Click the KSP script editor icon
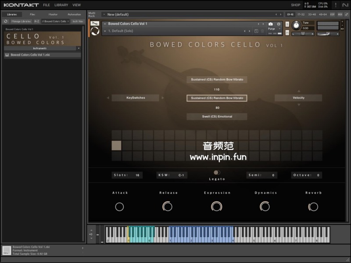The width and height of the screenshot is (351, 263). point(332,14)
